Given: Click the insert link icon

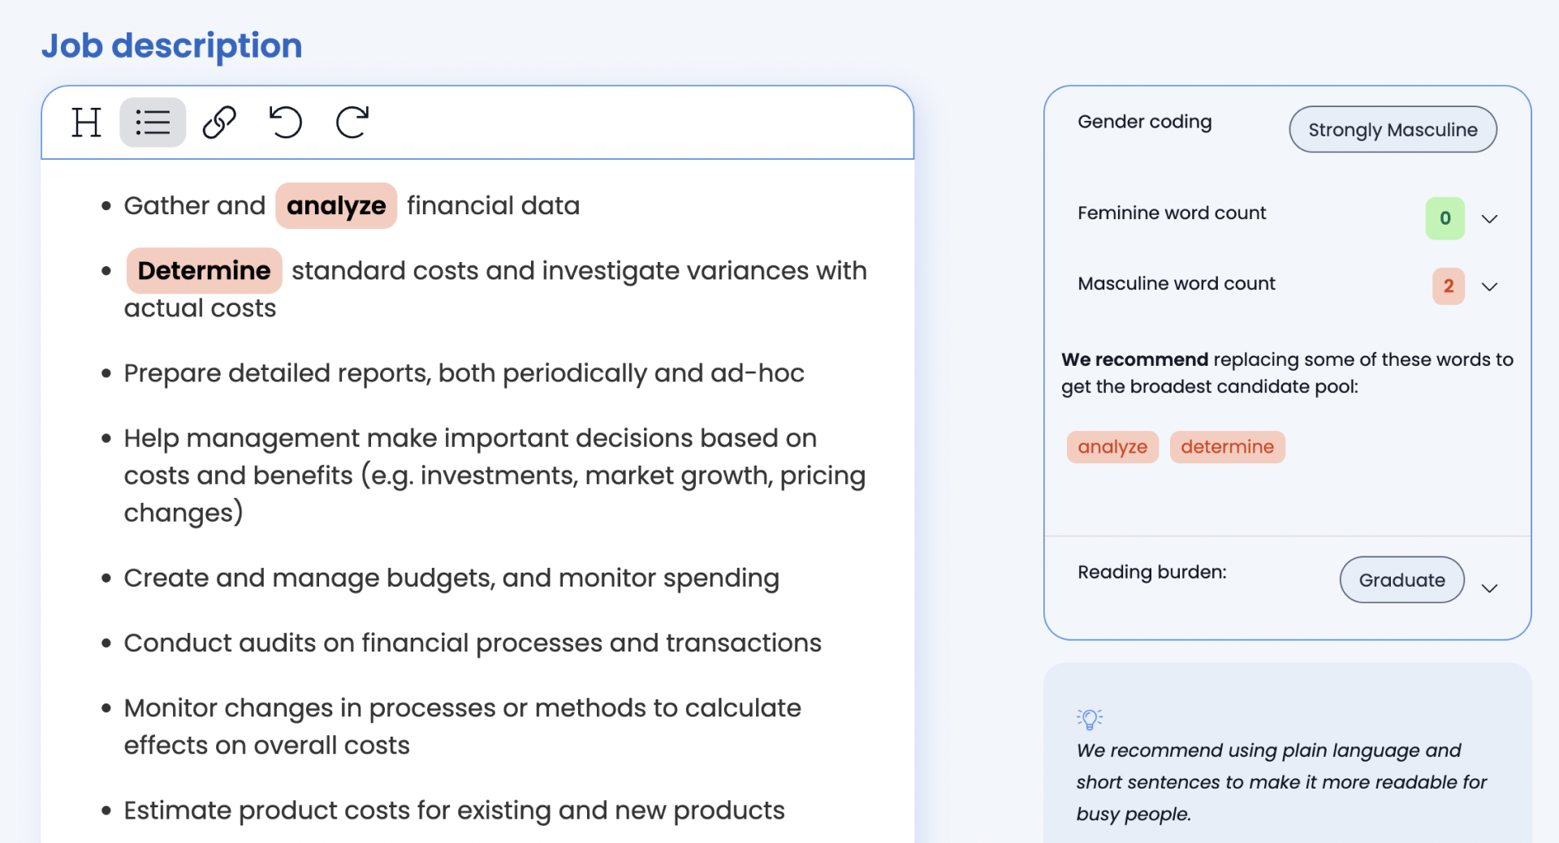Looking at the screenshot, I should pos(219,123).
